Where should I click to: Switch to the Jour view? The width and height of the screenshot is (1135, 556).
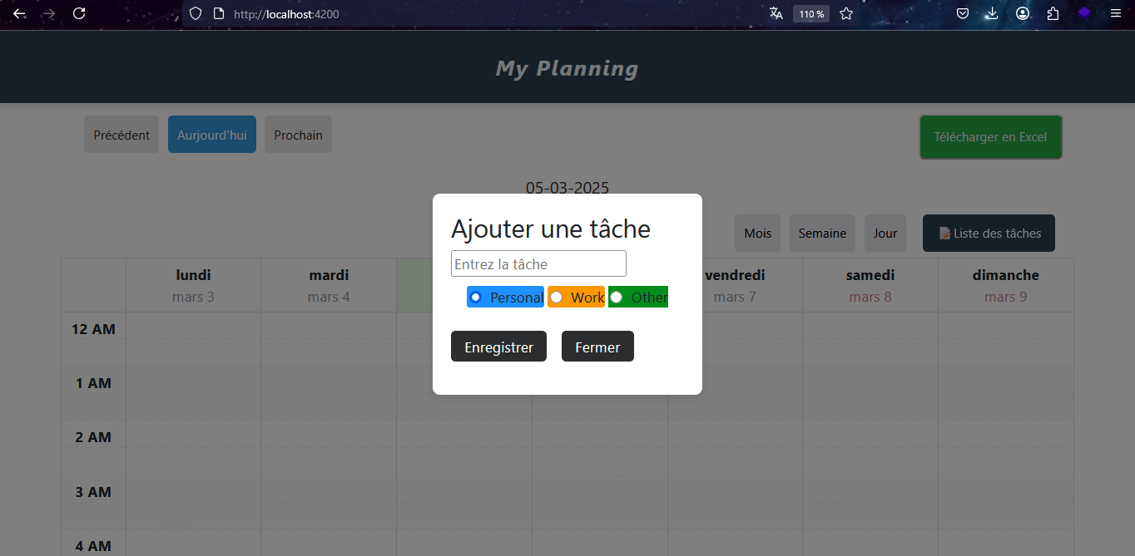(885, 233)
